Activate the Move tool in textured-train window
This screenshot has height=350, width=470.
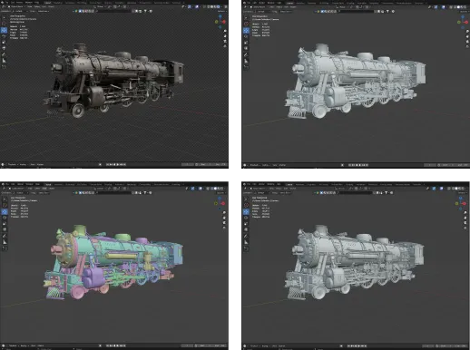point(4,30)
